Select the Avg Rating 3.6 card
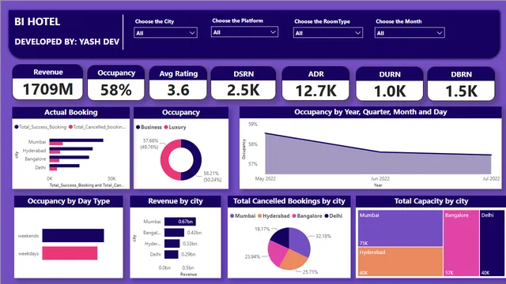Viewport: 506px width, 284px height. 178,84
